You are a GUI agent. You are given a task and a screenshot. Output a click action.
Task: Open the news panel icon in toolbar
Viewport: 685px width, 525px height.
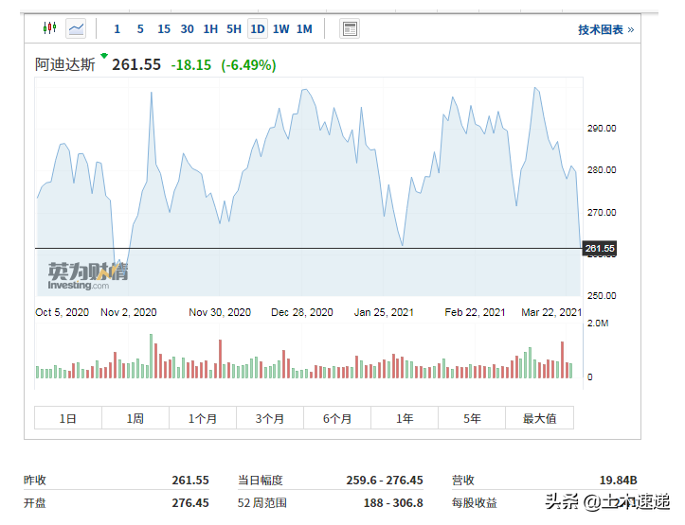click(x=350, y=28)
